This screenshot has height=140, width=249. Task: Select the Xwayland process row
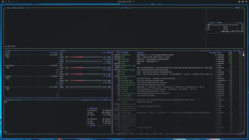(x=178, y=87)
